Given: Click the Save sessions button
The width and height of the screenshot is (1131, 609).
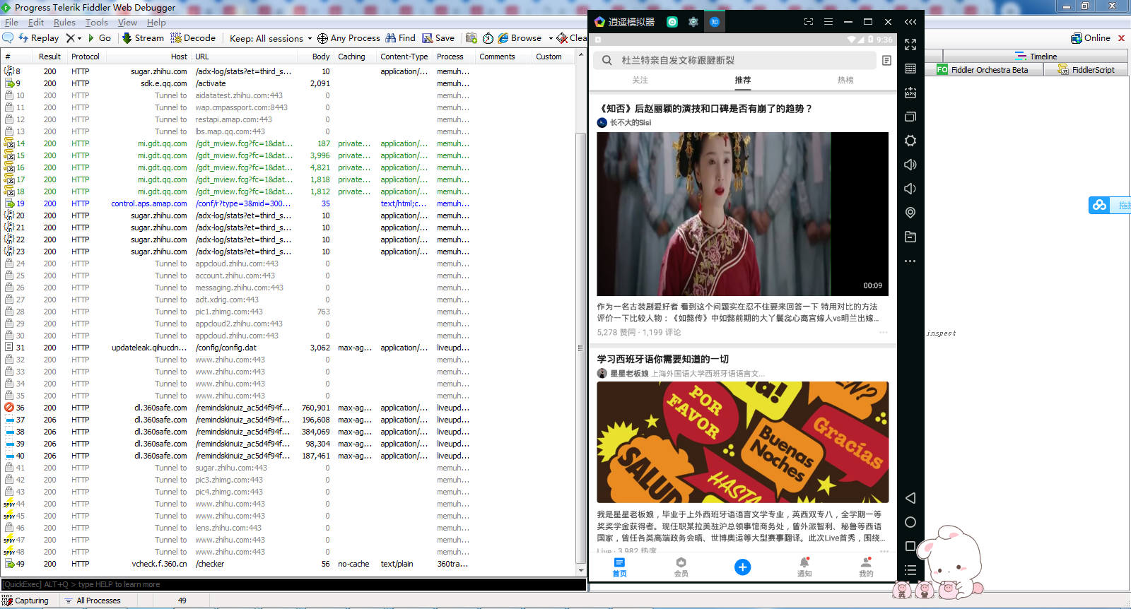Looking at the screenshot, I should point(438,38).
